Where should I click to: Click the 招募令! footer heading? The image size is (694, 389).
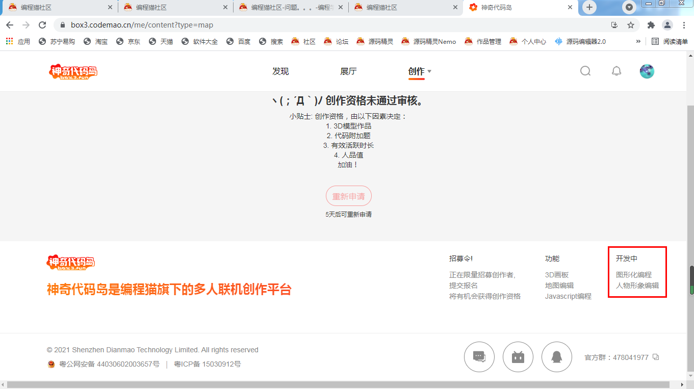point(461,259)
